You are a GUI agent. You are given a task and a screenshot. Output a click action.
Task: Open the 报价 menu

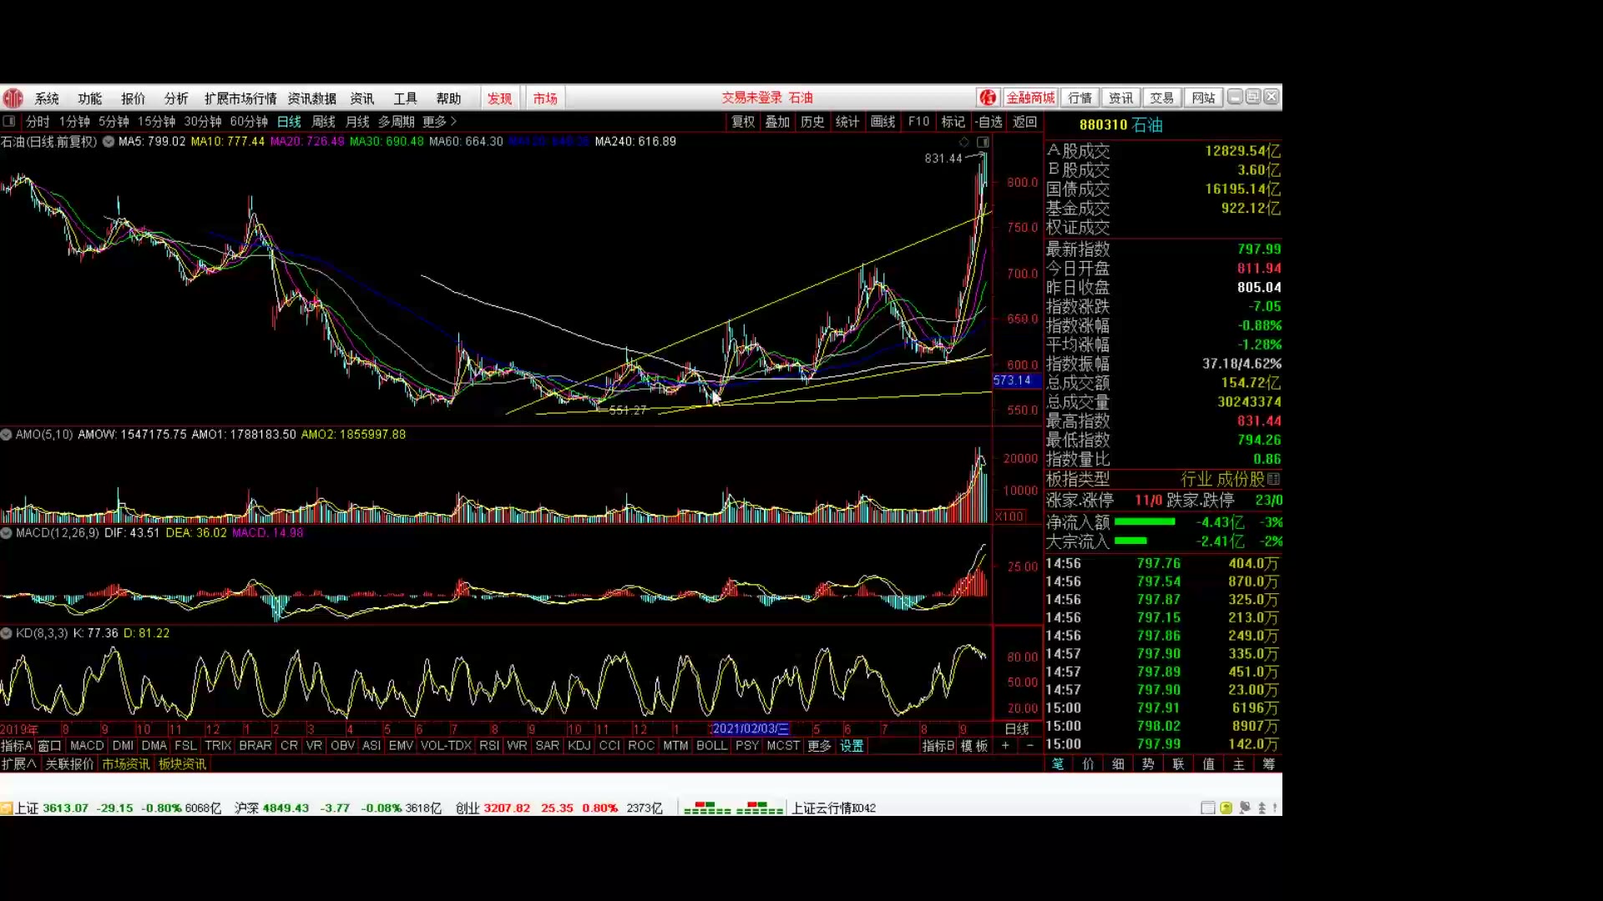click(134, 98)
